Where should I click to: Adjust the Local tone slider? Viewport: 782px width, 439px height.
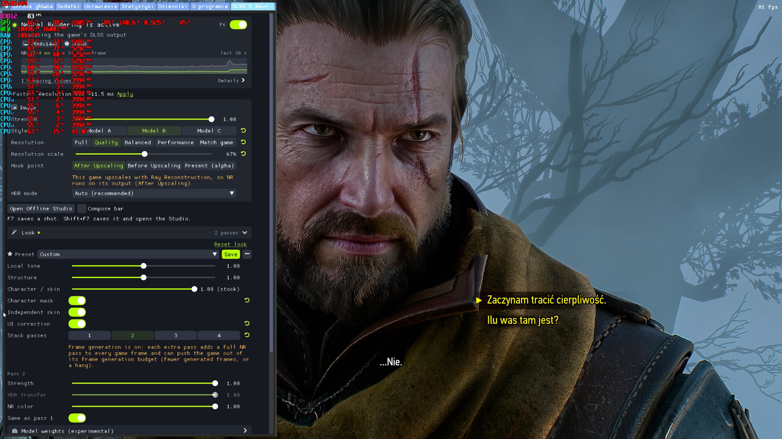pyautogui.click(x=144, y=266)
